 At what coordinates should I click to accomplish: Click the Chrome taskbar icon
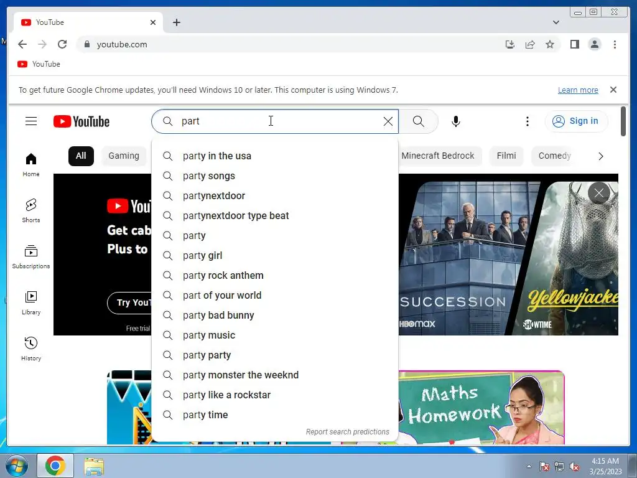[x=55, y=466]
